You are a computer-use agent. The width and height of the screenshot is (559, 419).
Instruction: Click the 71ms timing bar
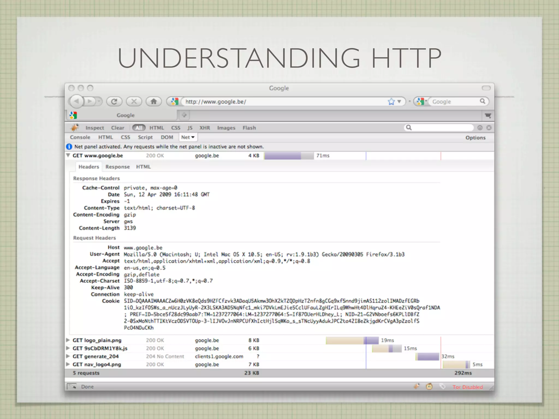[289, 156]
